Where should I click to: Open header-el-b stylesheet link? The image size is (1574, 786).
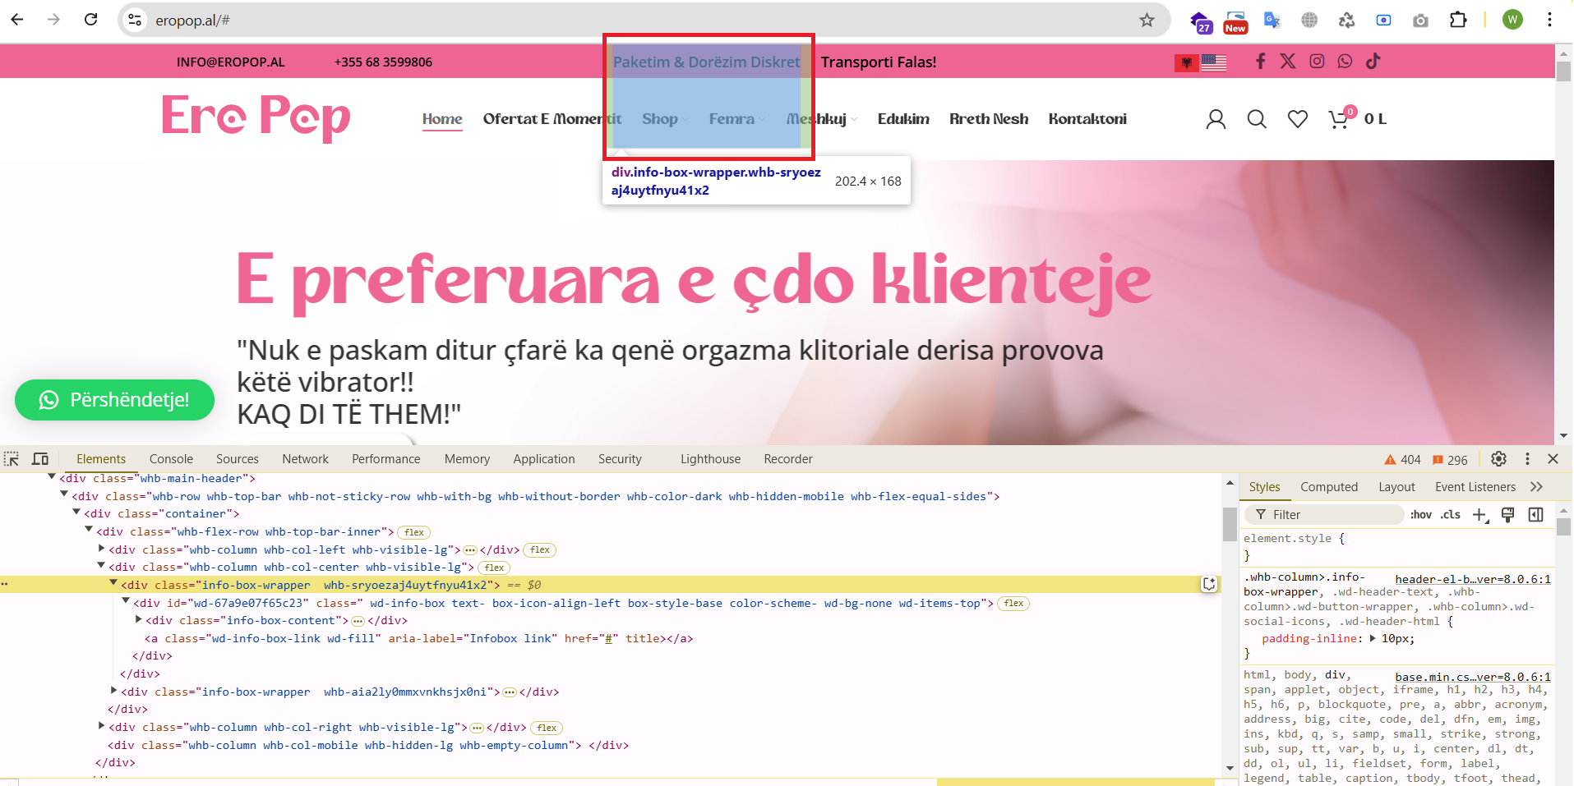coord(1472,579)
